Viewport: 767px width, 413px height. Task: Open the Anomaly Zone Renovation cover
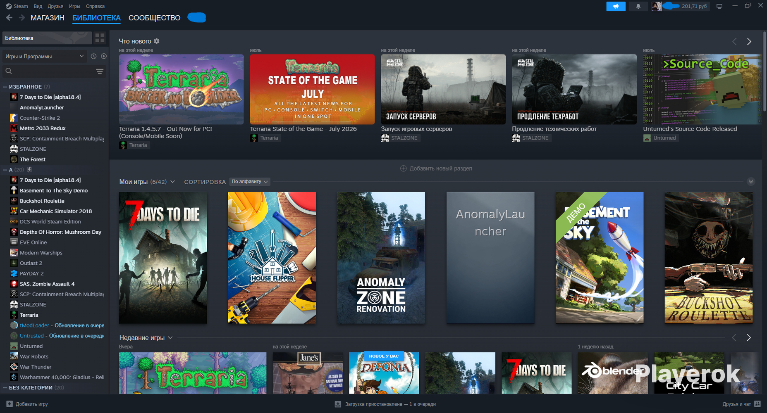(x=381, y=258)
